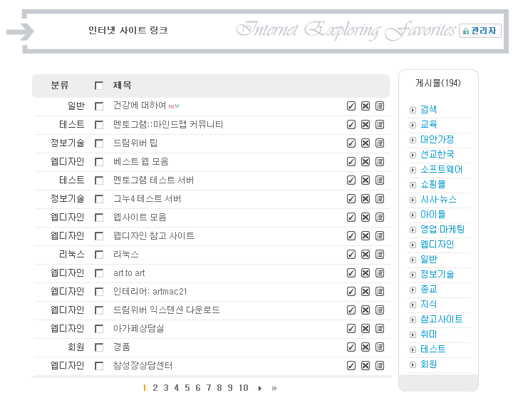Go to page 5 in pagination
Viewport: 513px width, 398px height.
[x=187, y=388]
